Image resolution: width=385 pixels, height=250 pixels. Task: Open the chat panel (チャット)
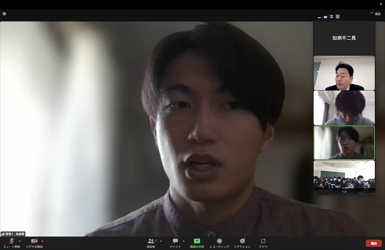(x=175, y=243)
